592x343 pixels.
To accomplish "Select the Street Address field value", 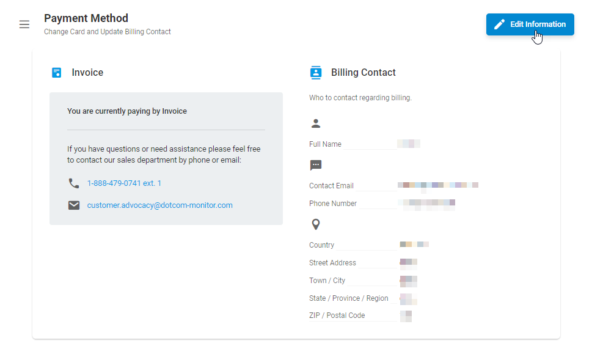I will [x=409, y=262].
